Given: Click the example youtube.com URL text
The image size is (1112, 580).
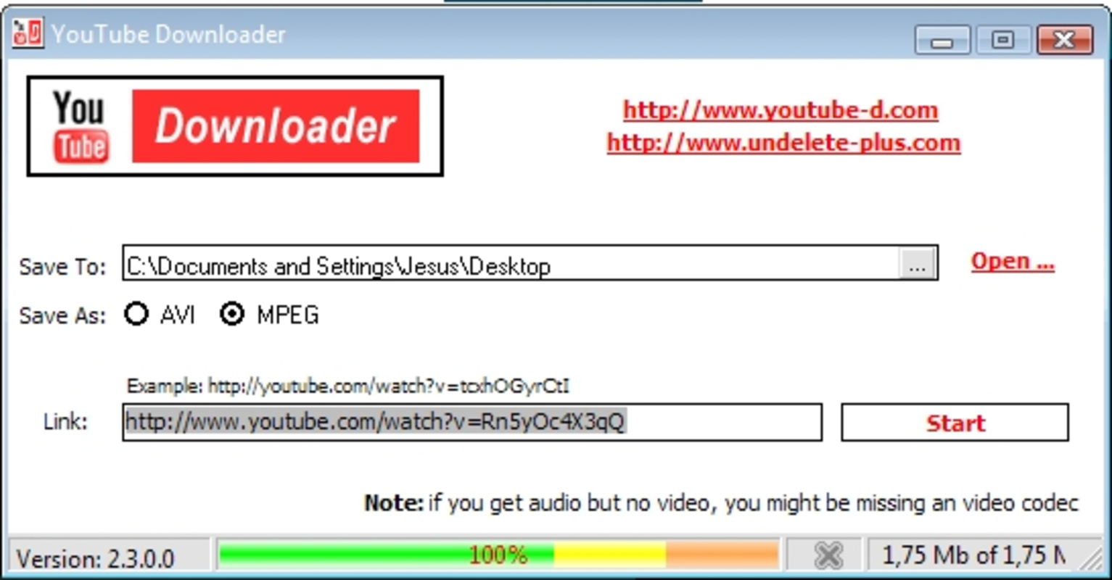Looking at the screenshot, I should (x=348, y=386).
